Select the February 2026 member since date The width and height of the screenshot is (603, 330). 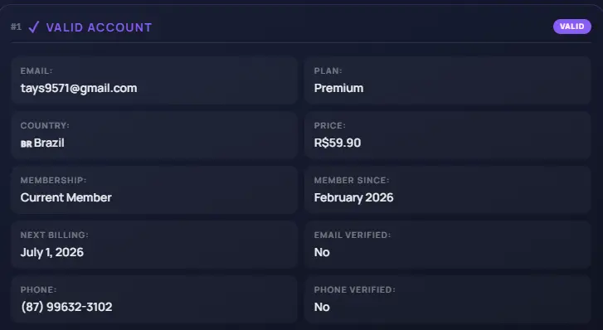353,197
